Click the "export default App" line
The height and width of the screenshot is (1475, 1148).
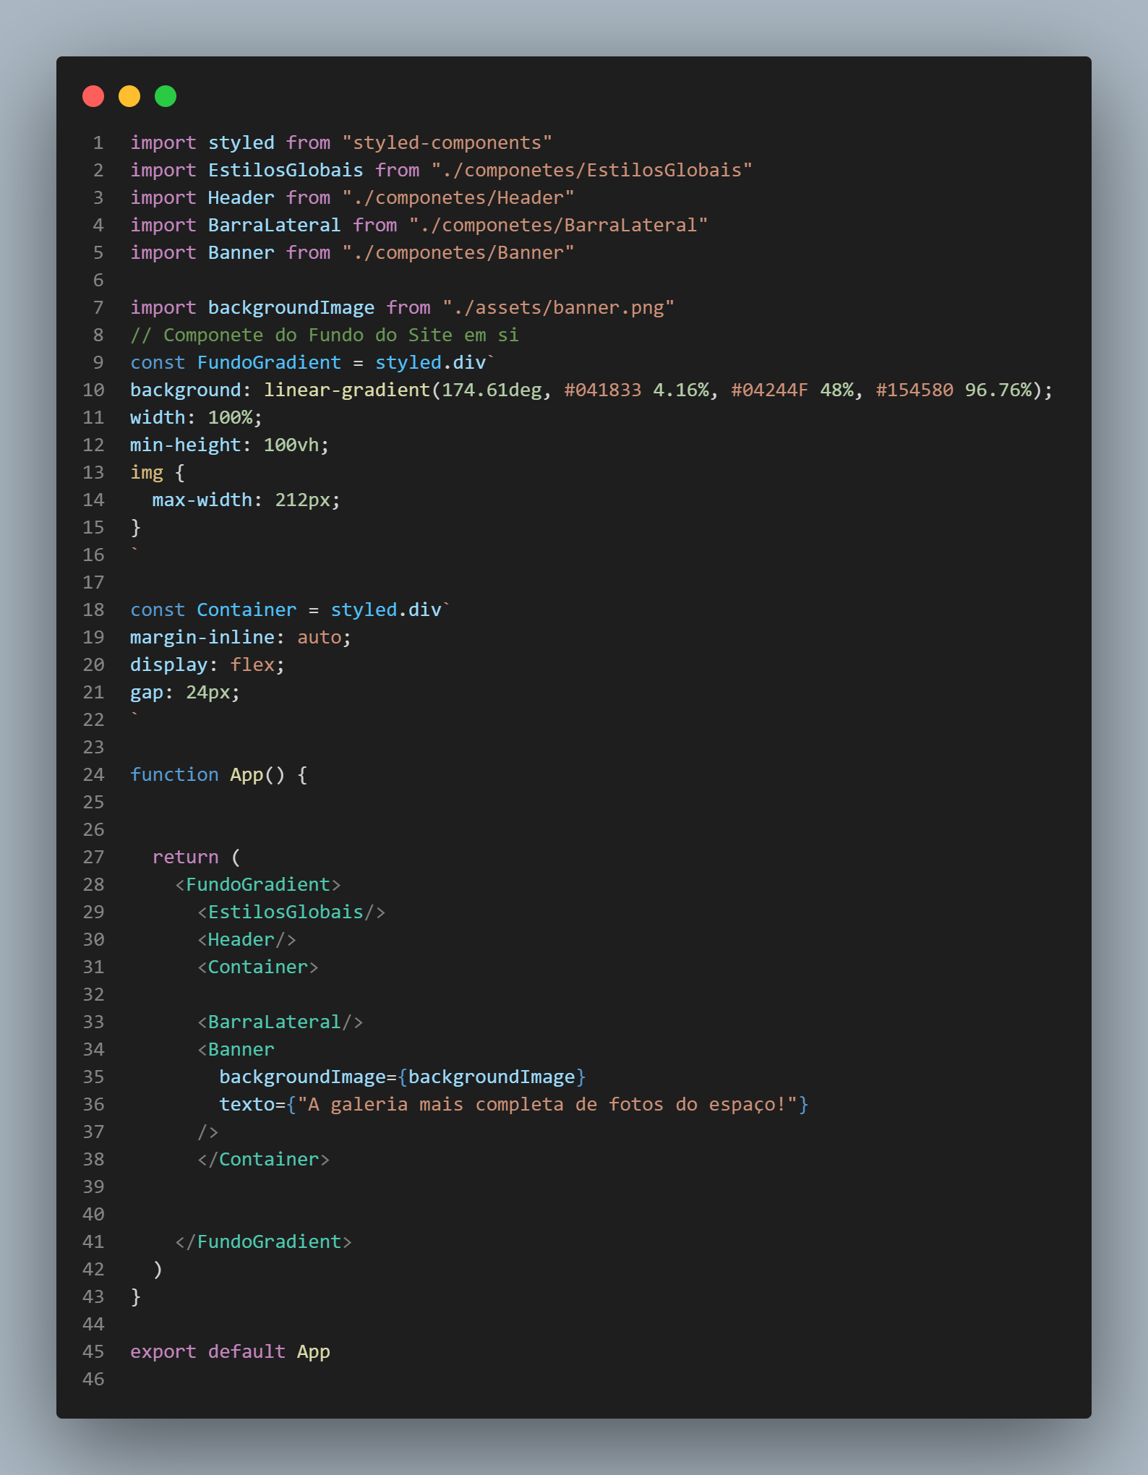coord(230,1352)
